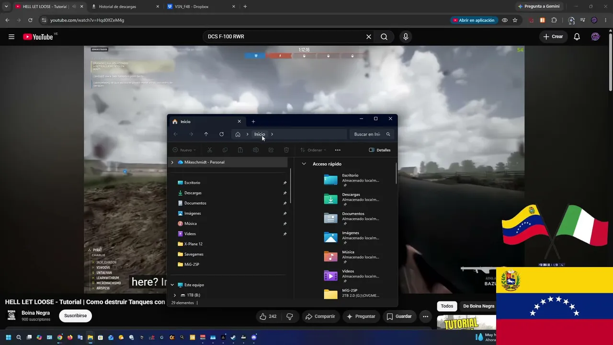613x345 pixels.
Task: Collapse the Este equipo tree node
Action: pos(172,285)
